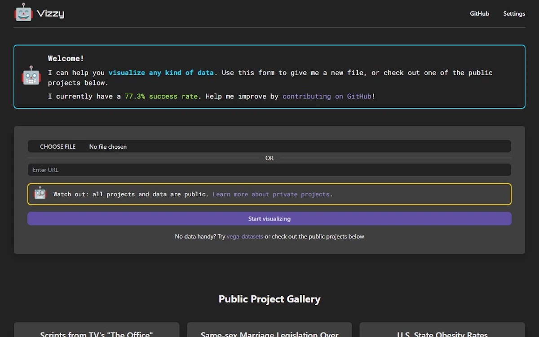Click the robot avatar in Welcome box
Image resolution: width=539 pixels, height=337 pixels.
click(x=31, y=75)
